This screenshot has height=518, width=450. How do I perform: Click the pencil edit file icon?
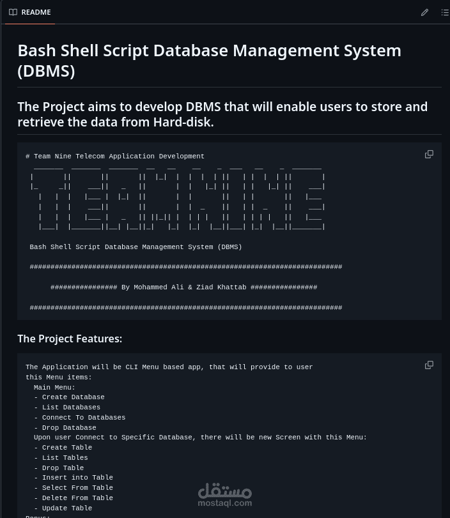[424, 12]
